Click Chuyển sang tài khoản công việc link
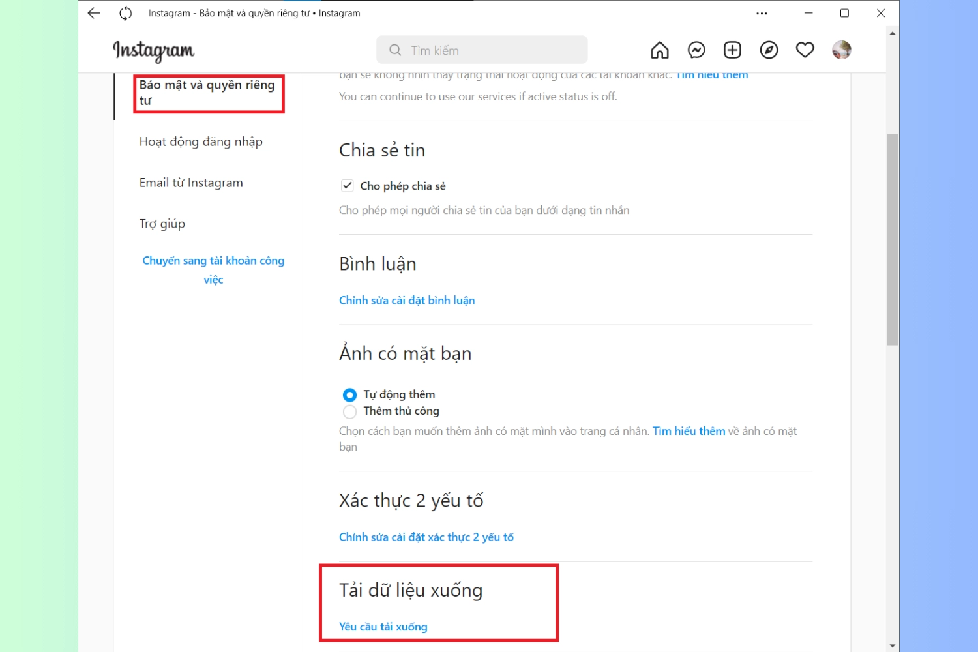Viewport: 978px width, 652px height. click(x=213, y=270)
